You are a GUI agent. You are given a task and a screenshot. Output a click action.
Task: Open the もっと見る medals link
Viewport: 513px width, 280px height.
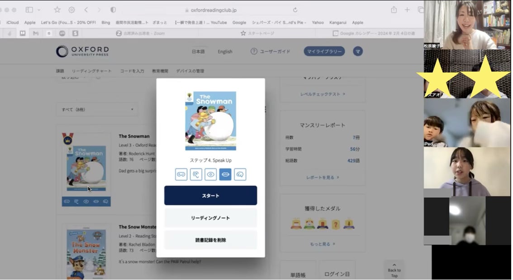click(323, 244)
